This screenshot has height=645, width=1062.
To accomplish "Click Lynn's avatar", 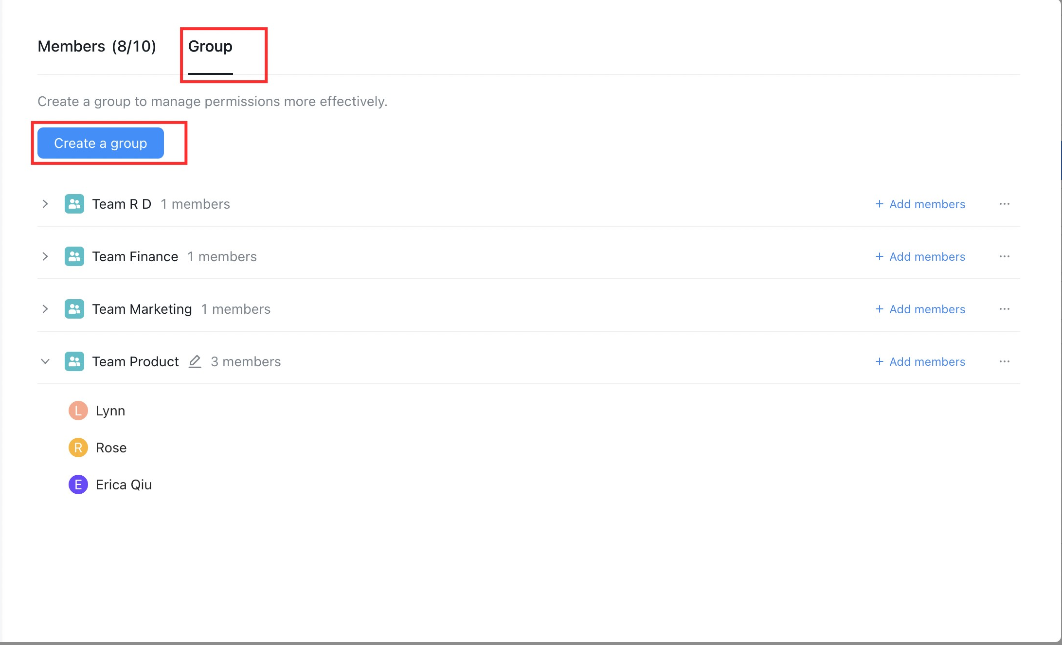I will coord(78,411).
